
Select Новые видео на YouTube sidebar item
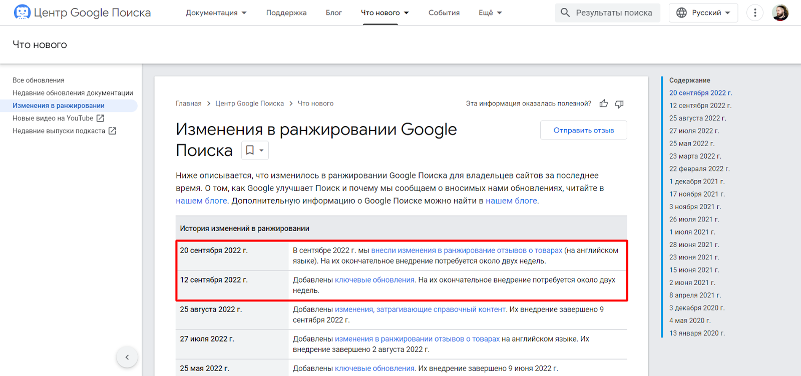pyautogui.click(x=53, y=118)
